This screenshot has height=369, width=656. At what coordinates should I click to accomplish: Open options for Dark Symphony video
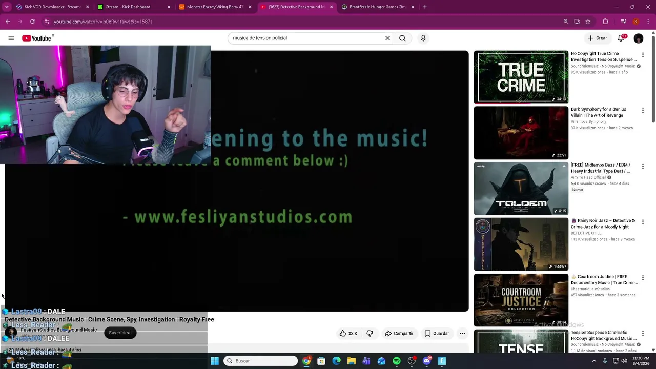(643, 111)
